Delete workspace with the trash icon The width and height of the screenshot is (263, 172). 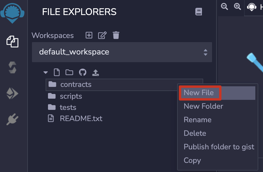point(116,35)
